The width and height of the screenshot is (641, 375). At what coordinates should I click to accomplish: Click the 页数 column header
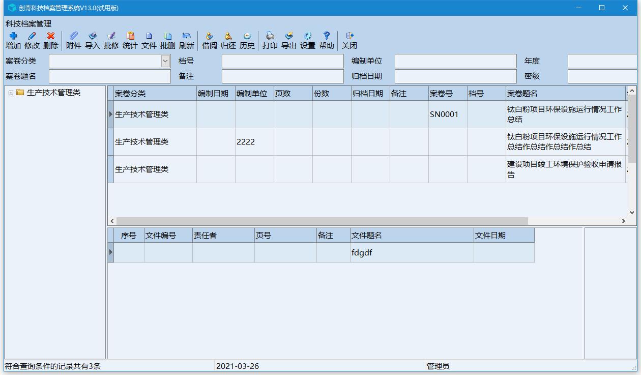pyautogui.click(x=294, y=94)
